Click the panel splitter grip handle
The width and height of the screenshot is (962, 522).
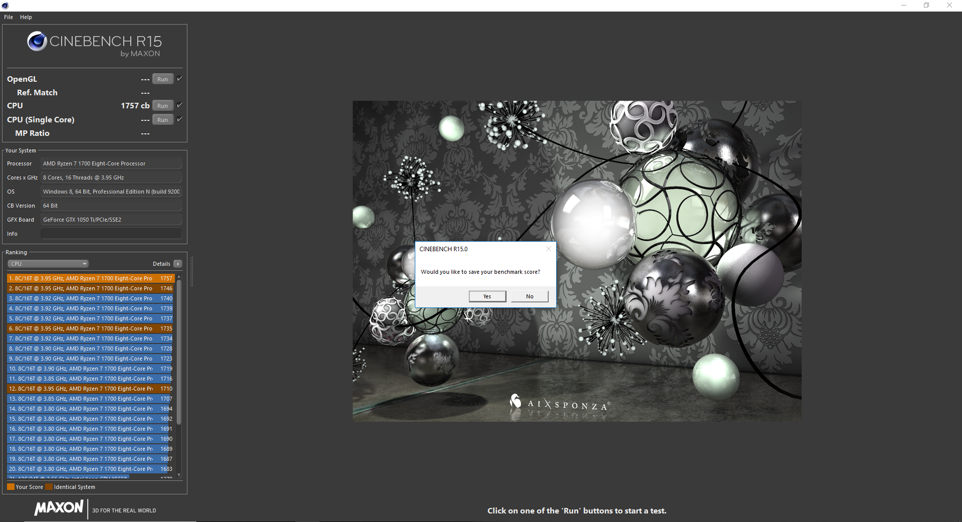191,271
